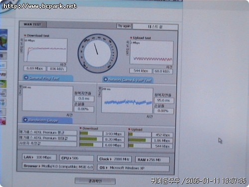Viewport: 249px width, 187px height.
Task: Click the General Ping Test circle icon
Action: [26, 78]
